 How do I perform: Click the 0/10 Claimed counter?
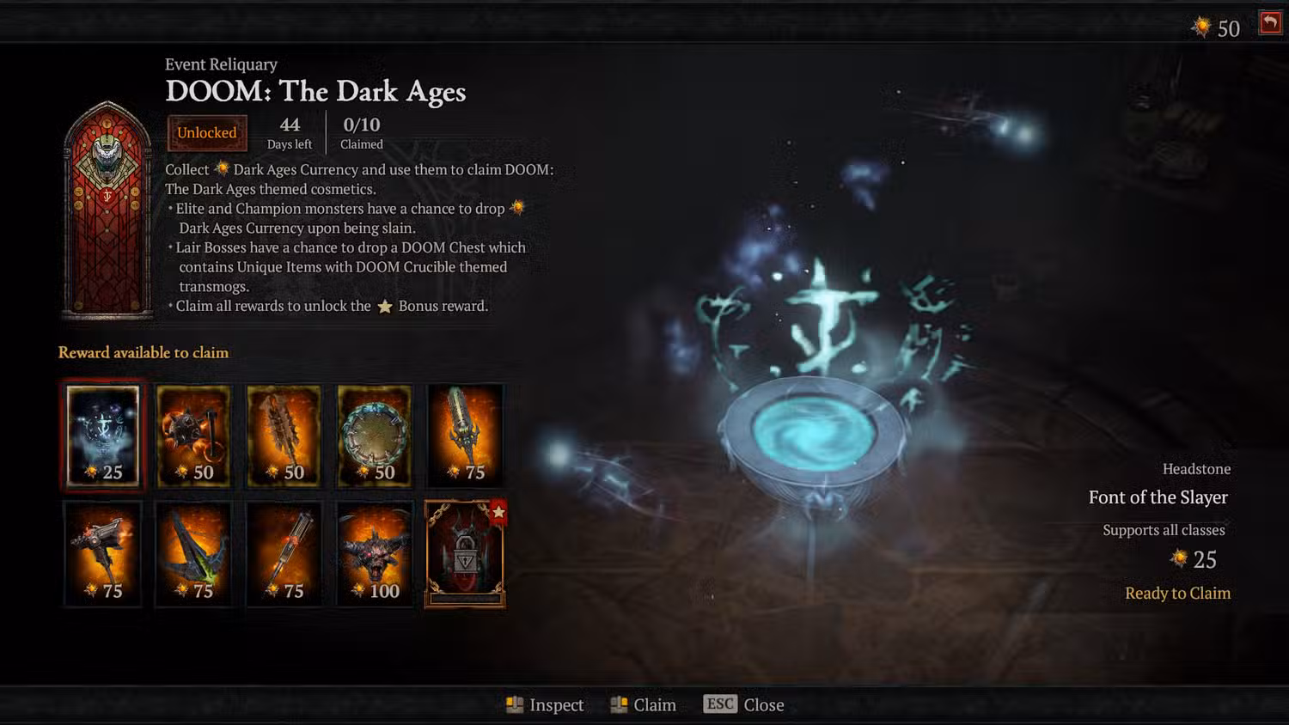coord(362,133)
